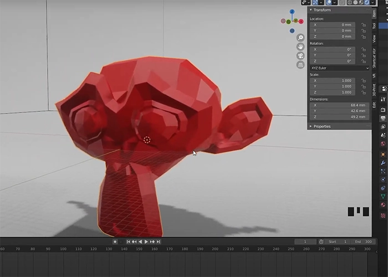Toggle lock on Scale Y
Viewport: 388px width, 277px height.
click(x=363, y=86)
